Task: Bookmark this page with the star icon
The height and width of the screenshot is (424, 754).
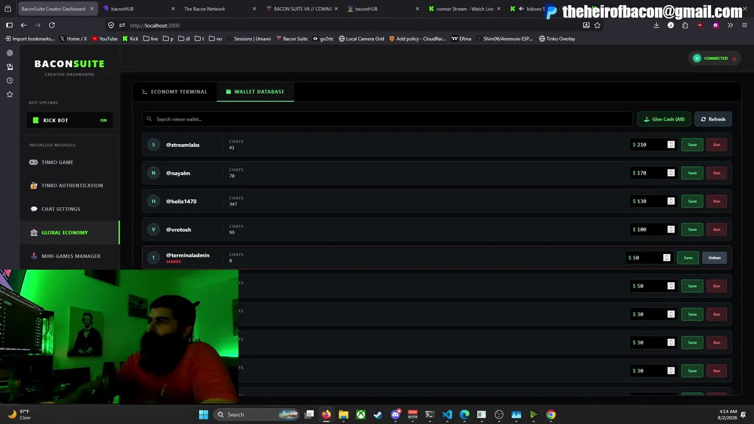Action: [x=597, y=25]
